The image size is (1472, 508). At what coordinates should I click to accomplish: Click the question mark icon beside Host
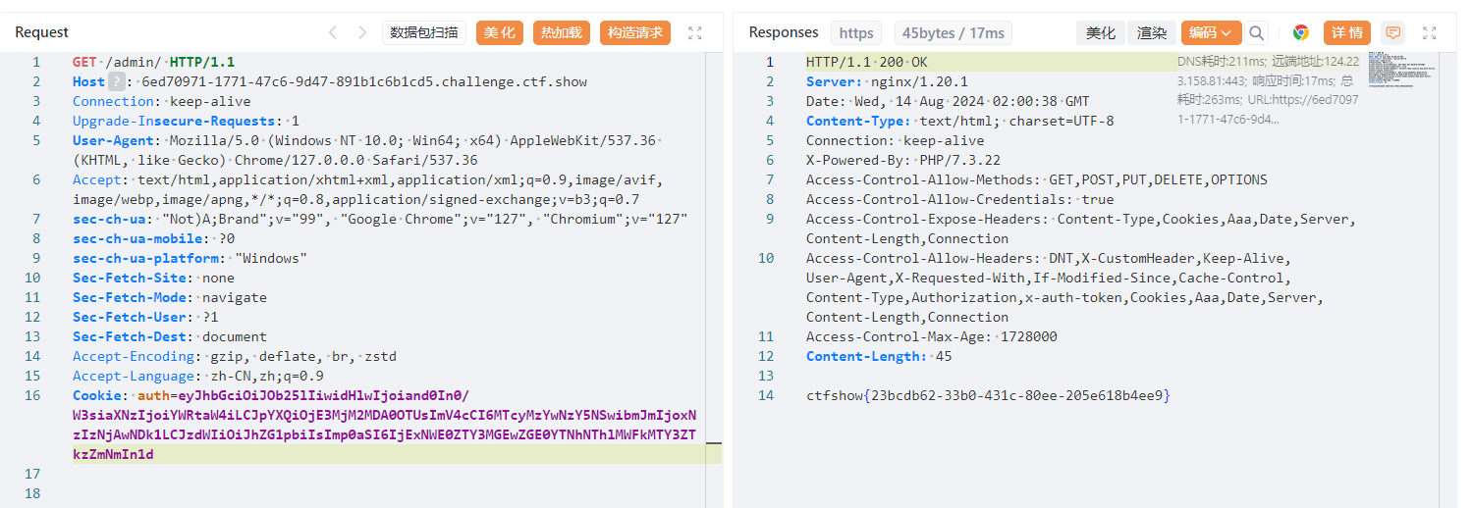(116, 81)
